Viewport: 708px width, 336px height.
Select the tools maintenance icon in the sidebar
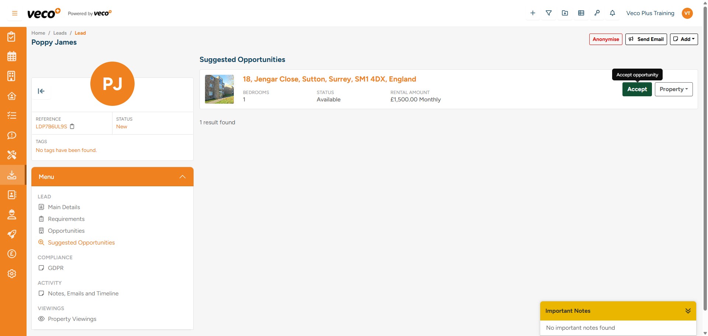12,155
